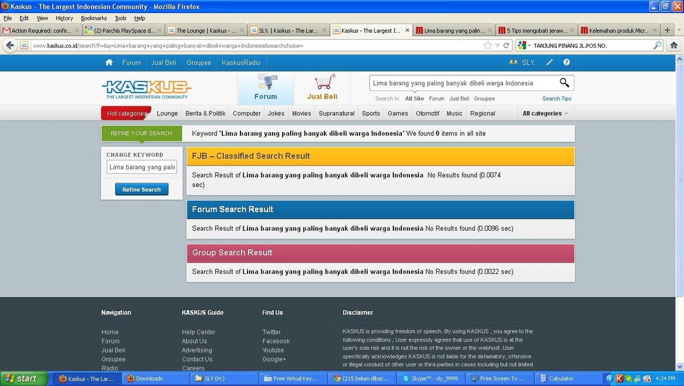Expand the All categories dropdown
Viewport: 684px width, 386px height.
pyautogui.click(x=545, y=113)
